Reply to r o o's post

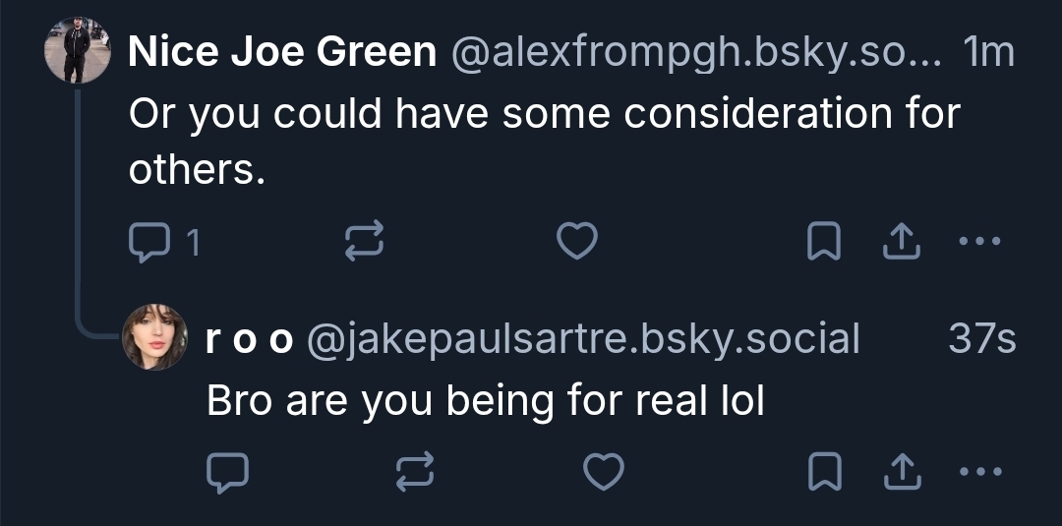coord(227,473)
